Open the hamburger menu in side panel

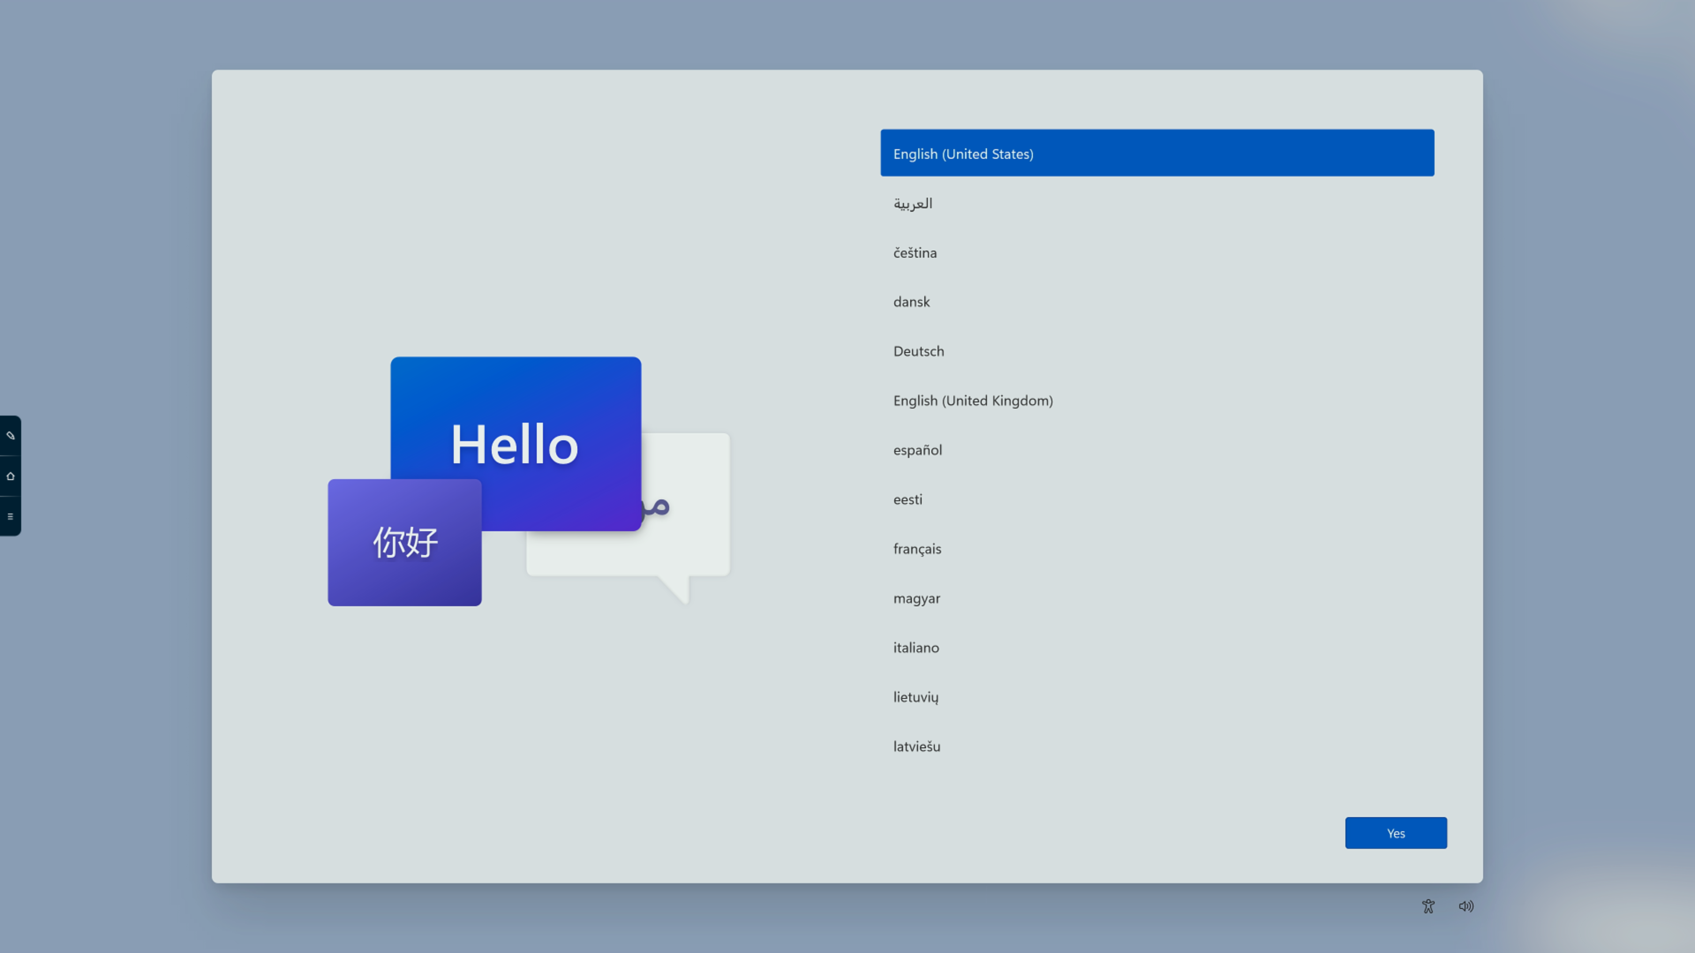[11, 516]
